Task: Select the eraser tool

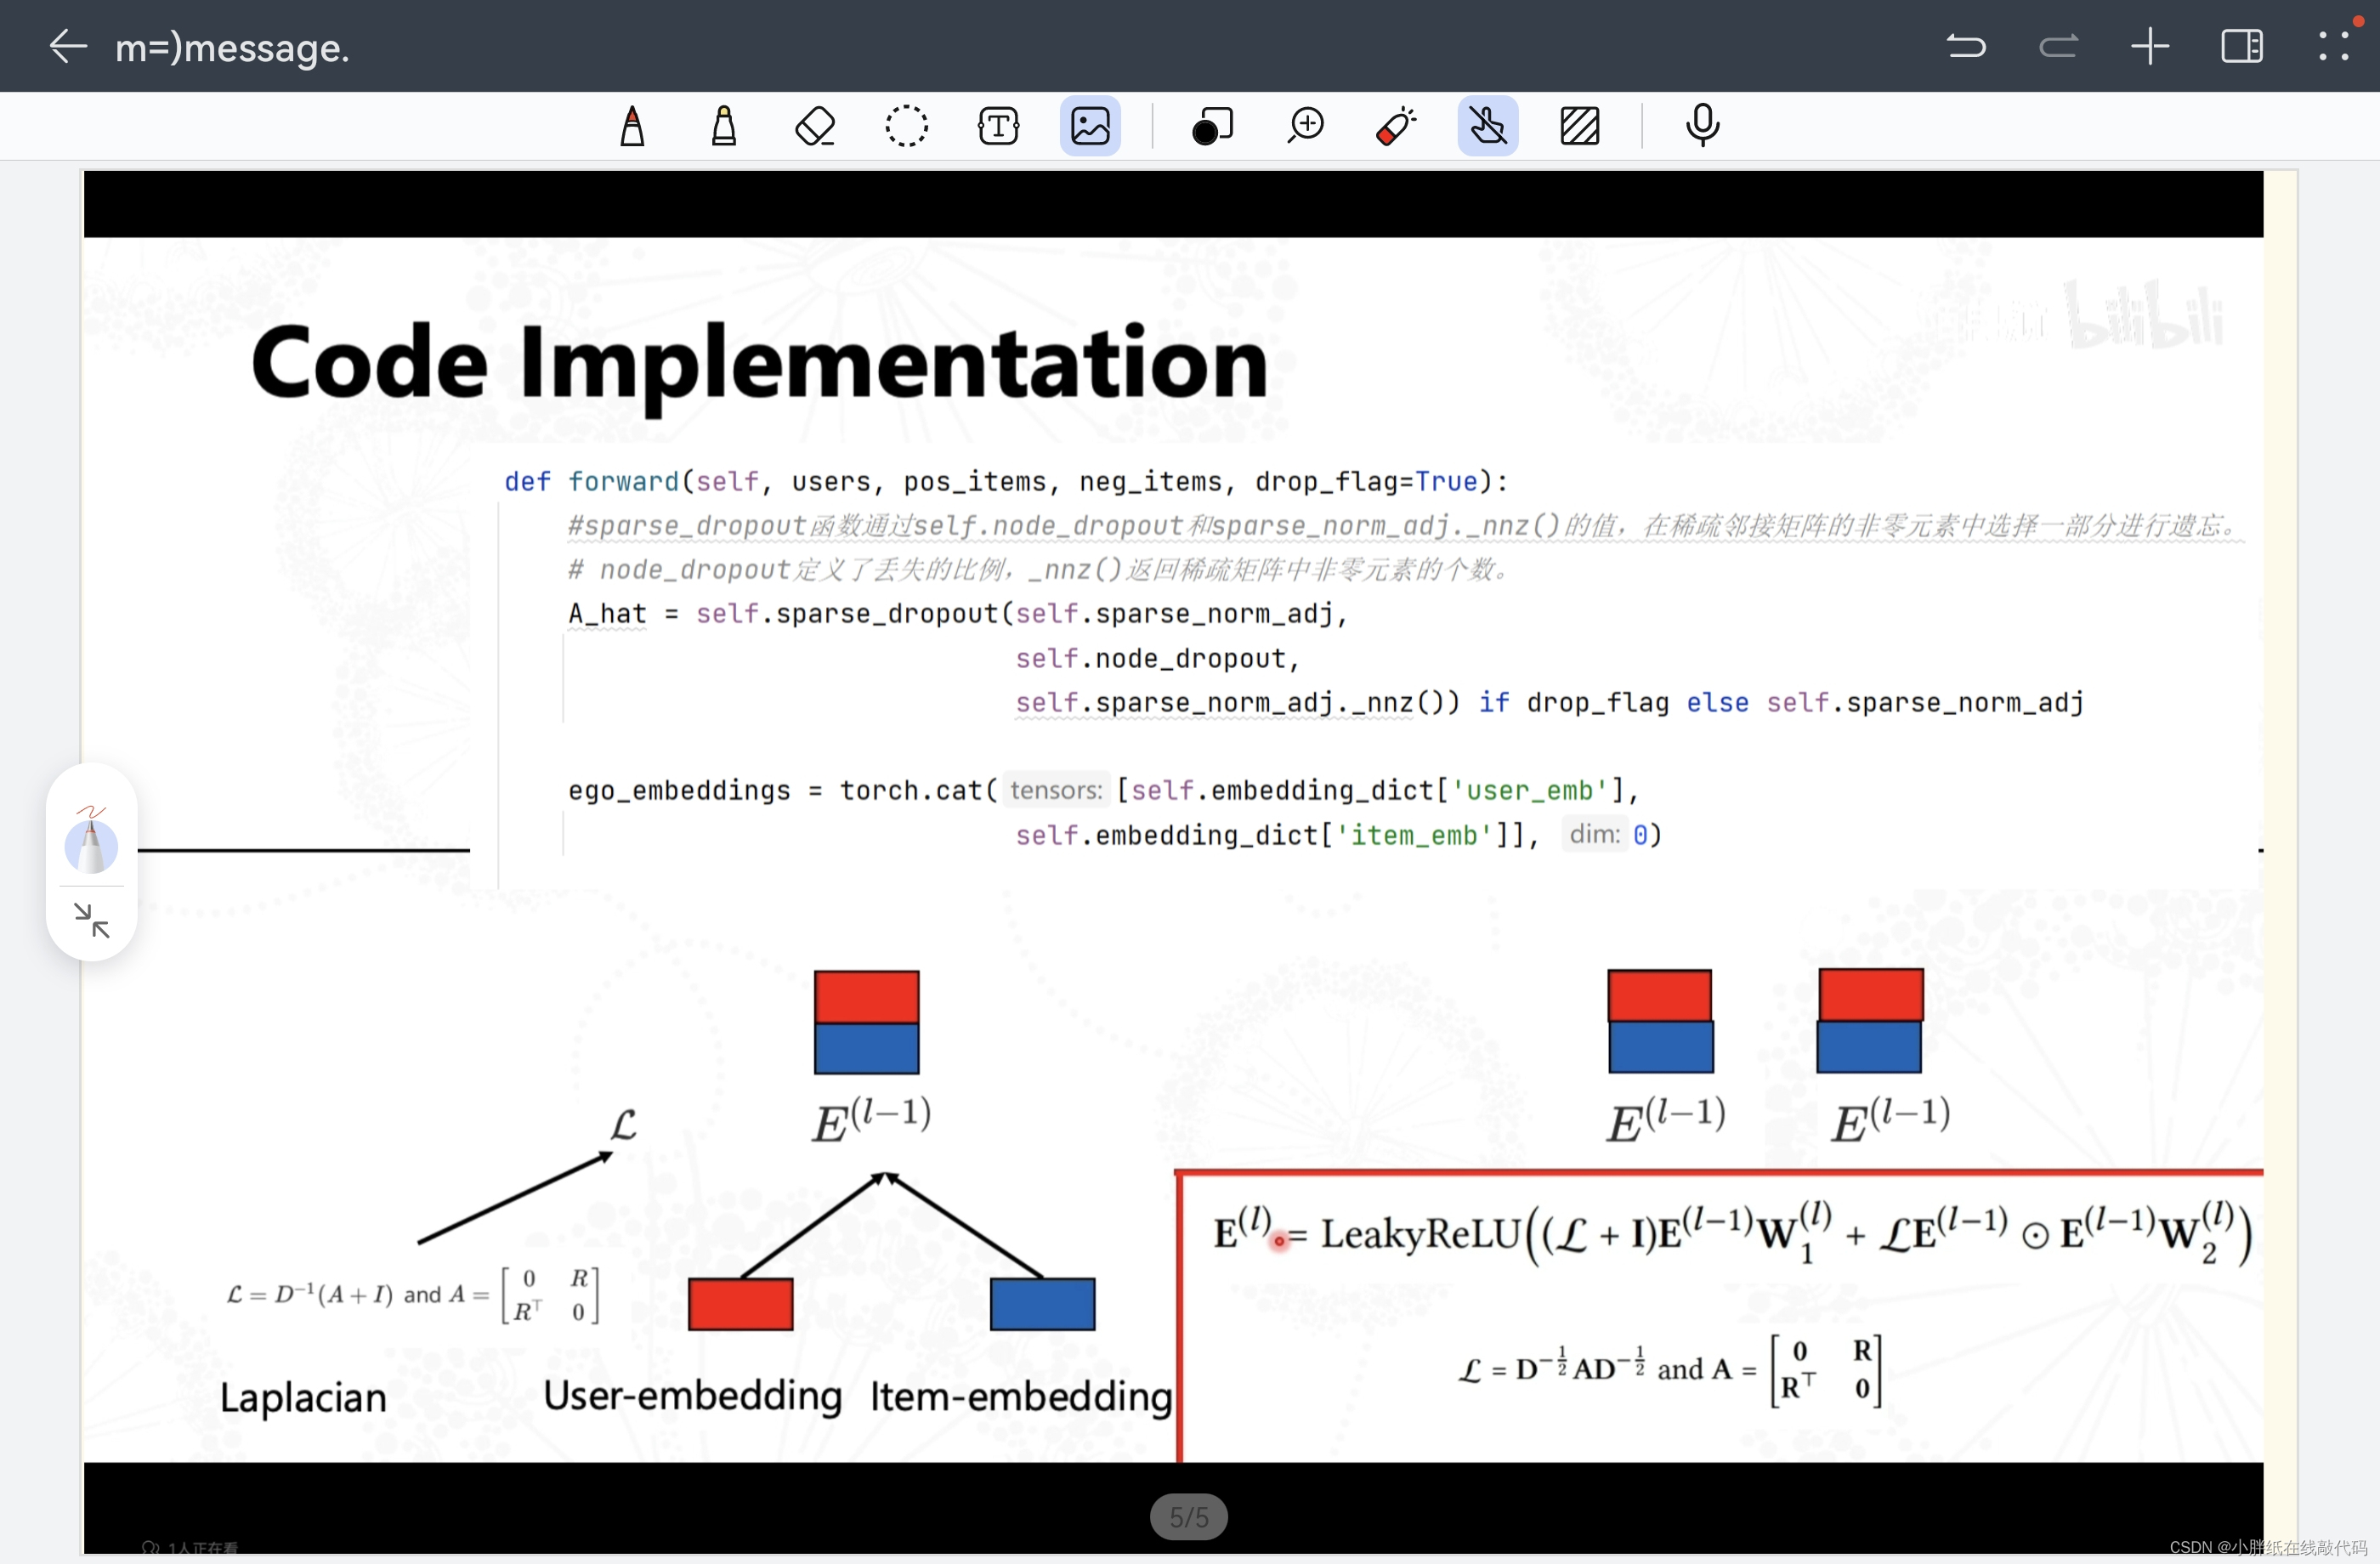Action: pos(815,127)
